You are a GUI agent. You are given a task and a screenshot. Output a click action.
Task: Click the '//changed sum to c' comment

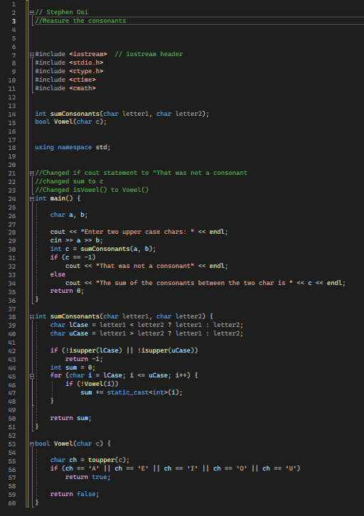[x=69, y=181]
